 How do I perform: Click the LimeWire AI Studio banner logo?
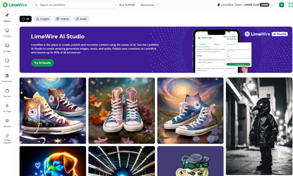pyautogui.click(x=266, y=34)
